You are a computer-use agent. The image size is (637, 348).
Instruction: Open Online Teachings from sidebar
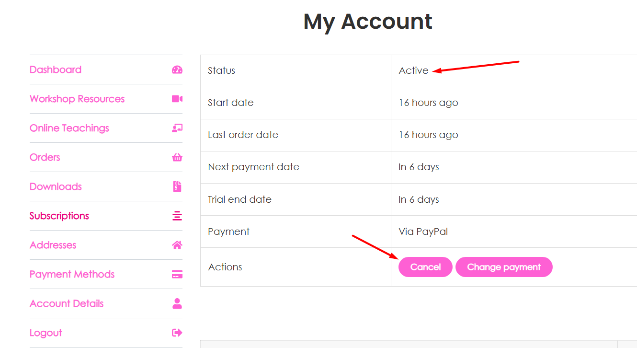click(69, 128)
